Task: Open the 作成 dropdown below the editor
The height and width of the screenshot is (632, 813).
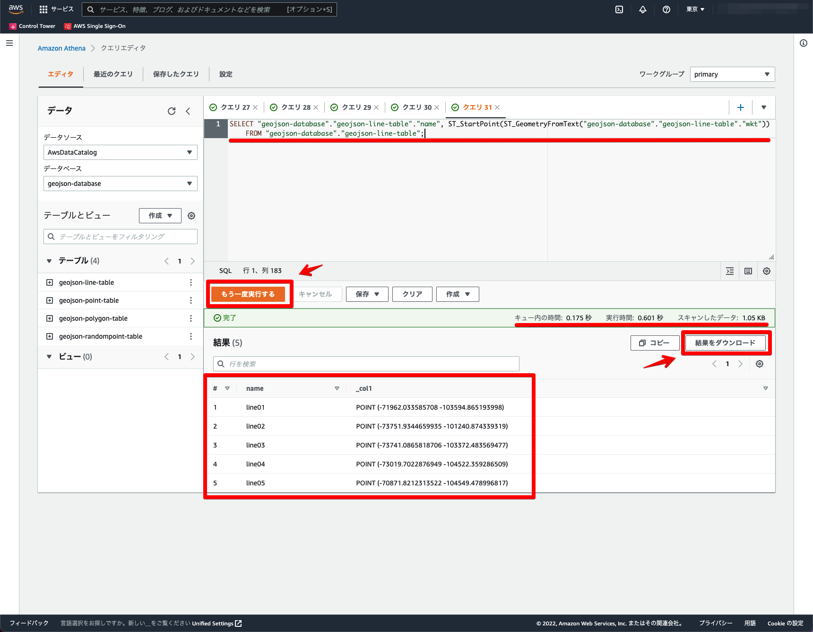Action: [x=458, y=294]
